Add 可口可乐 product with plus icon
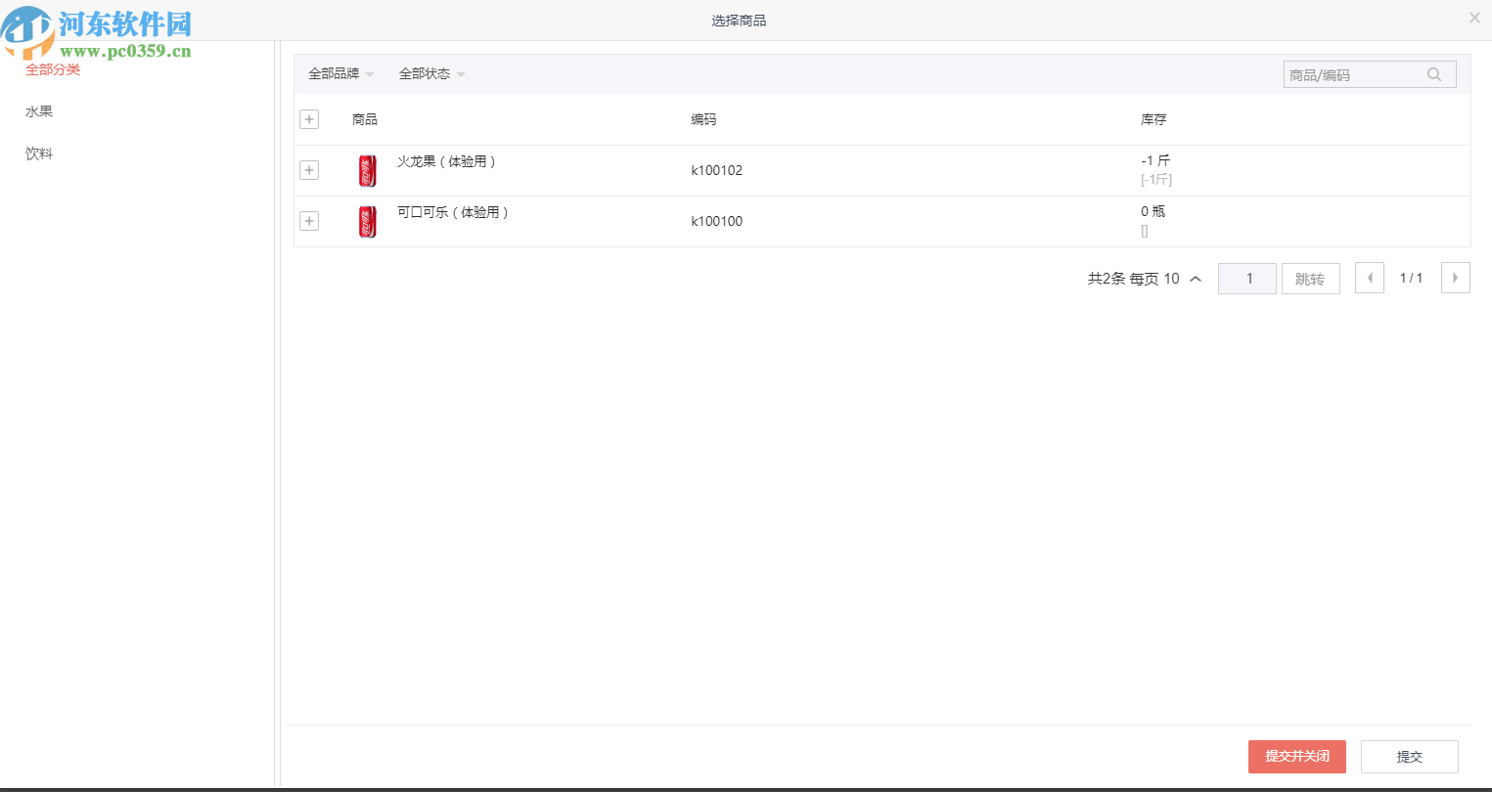Image resolution: width=1492 pixels, height=792 pixels. pyautogui.click(x=309, y=221)
